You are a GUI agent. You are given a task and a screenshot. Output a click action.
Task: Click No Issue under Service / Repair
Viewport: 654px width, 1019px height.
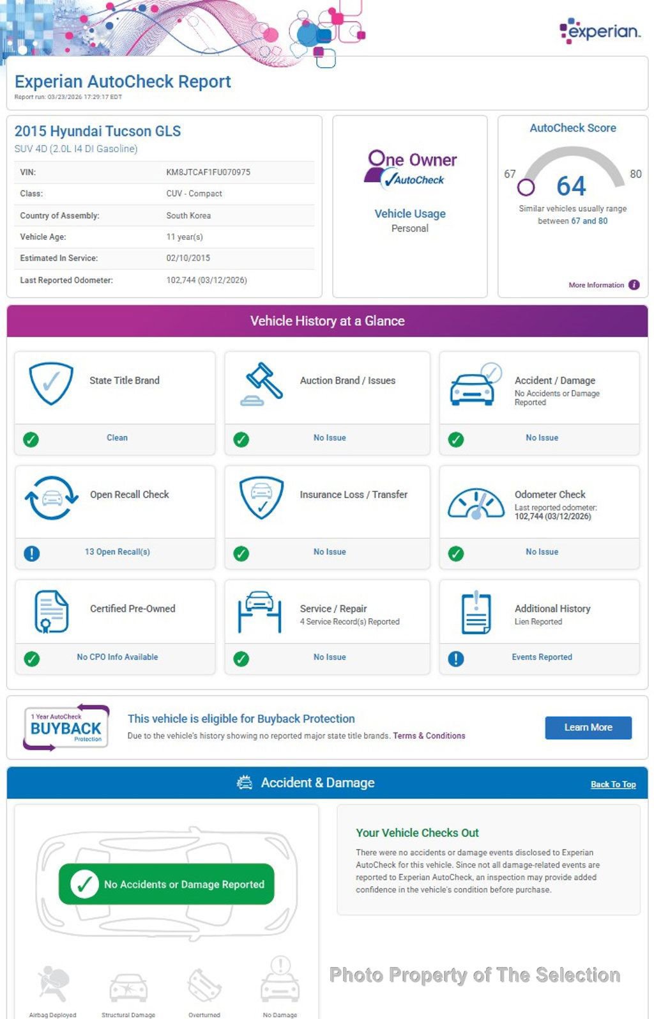coord(330,657)
